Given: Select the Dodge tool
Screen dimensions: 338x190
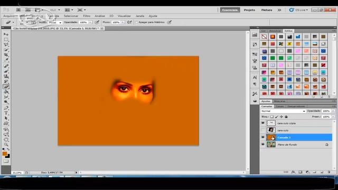Looking at the screenshot, I should click(6, 102).
